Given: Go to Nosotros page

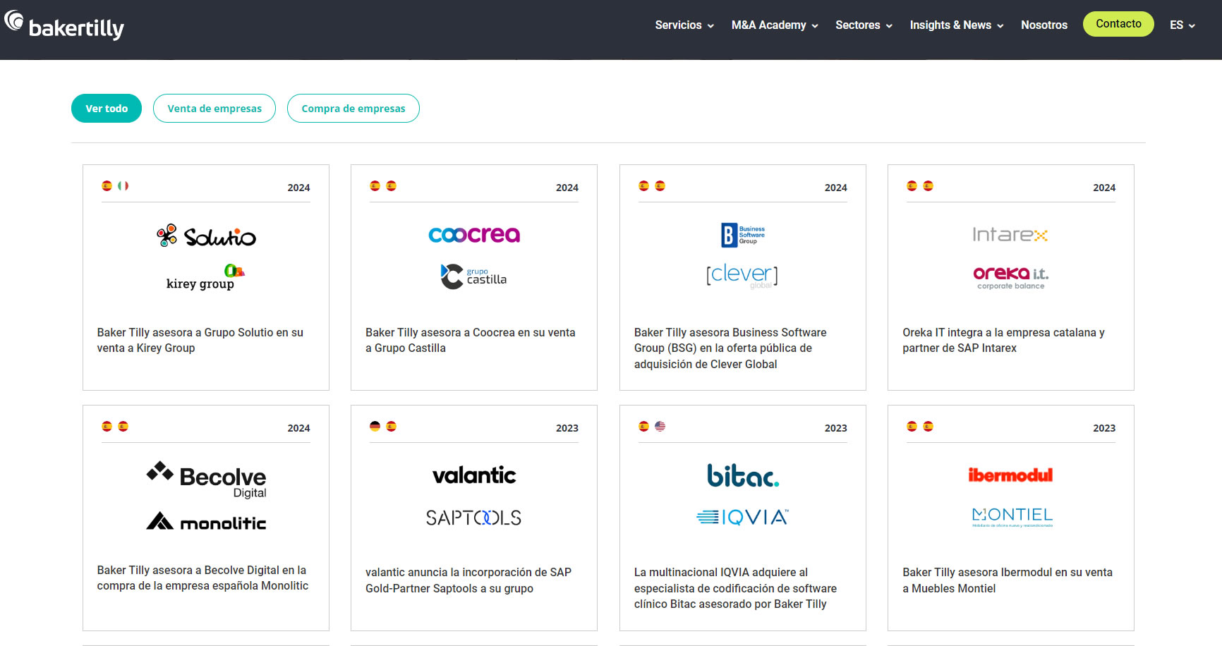Looking at the screenshot, I should (x=1043, y=25).
